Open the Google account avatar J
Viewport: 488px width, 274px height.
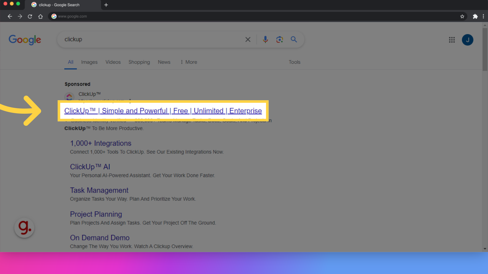click(x=468, y=40)
